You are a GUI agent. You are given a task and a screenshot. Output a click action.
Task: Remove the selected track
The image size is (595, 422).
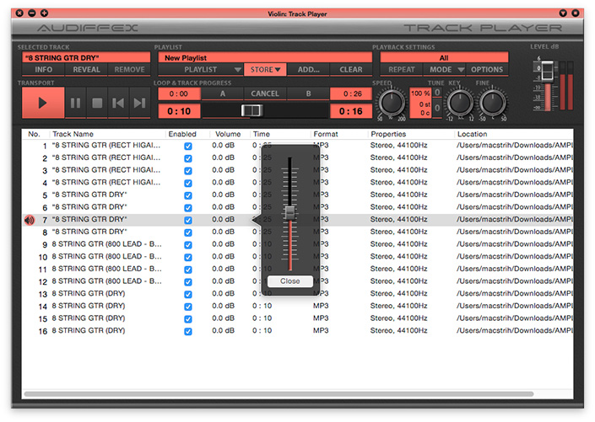[x=129, y=70]
